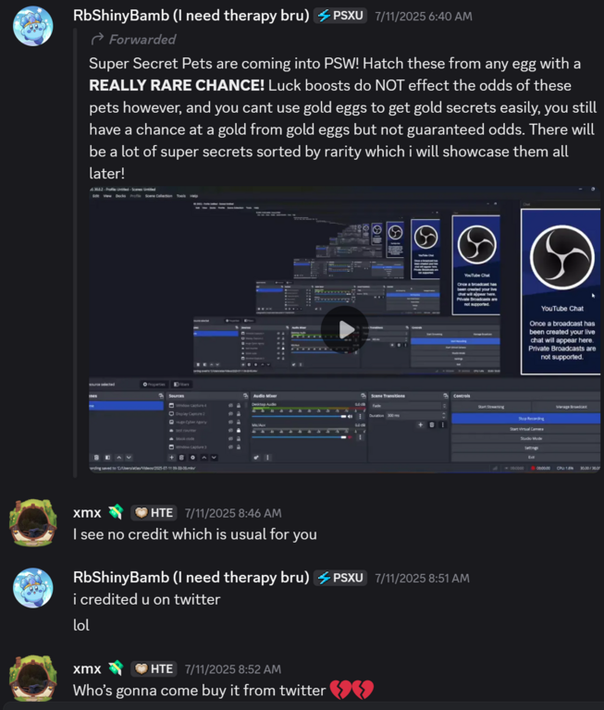Open xmx's avatar on the 8:46 AM message
The image size is (604, 710).
[32, 523]
